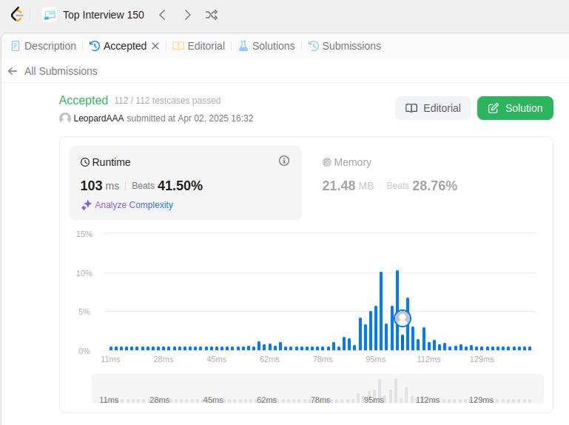Open the Solutions tab
569x425 pixels.
[266, 46]
